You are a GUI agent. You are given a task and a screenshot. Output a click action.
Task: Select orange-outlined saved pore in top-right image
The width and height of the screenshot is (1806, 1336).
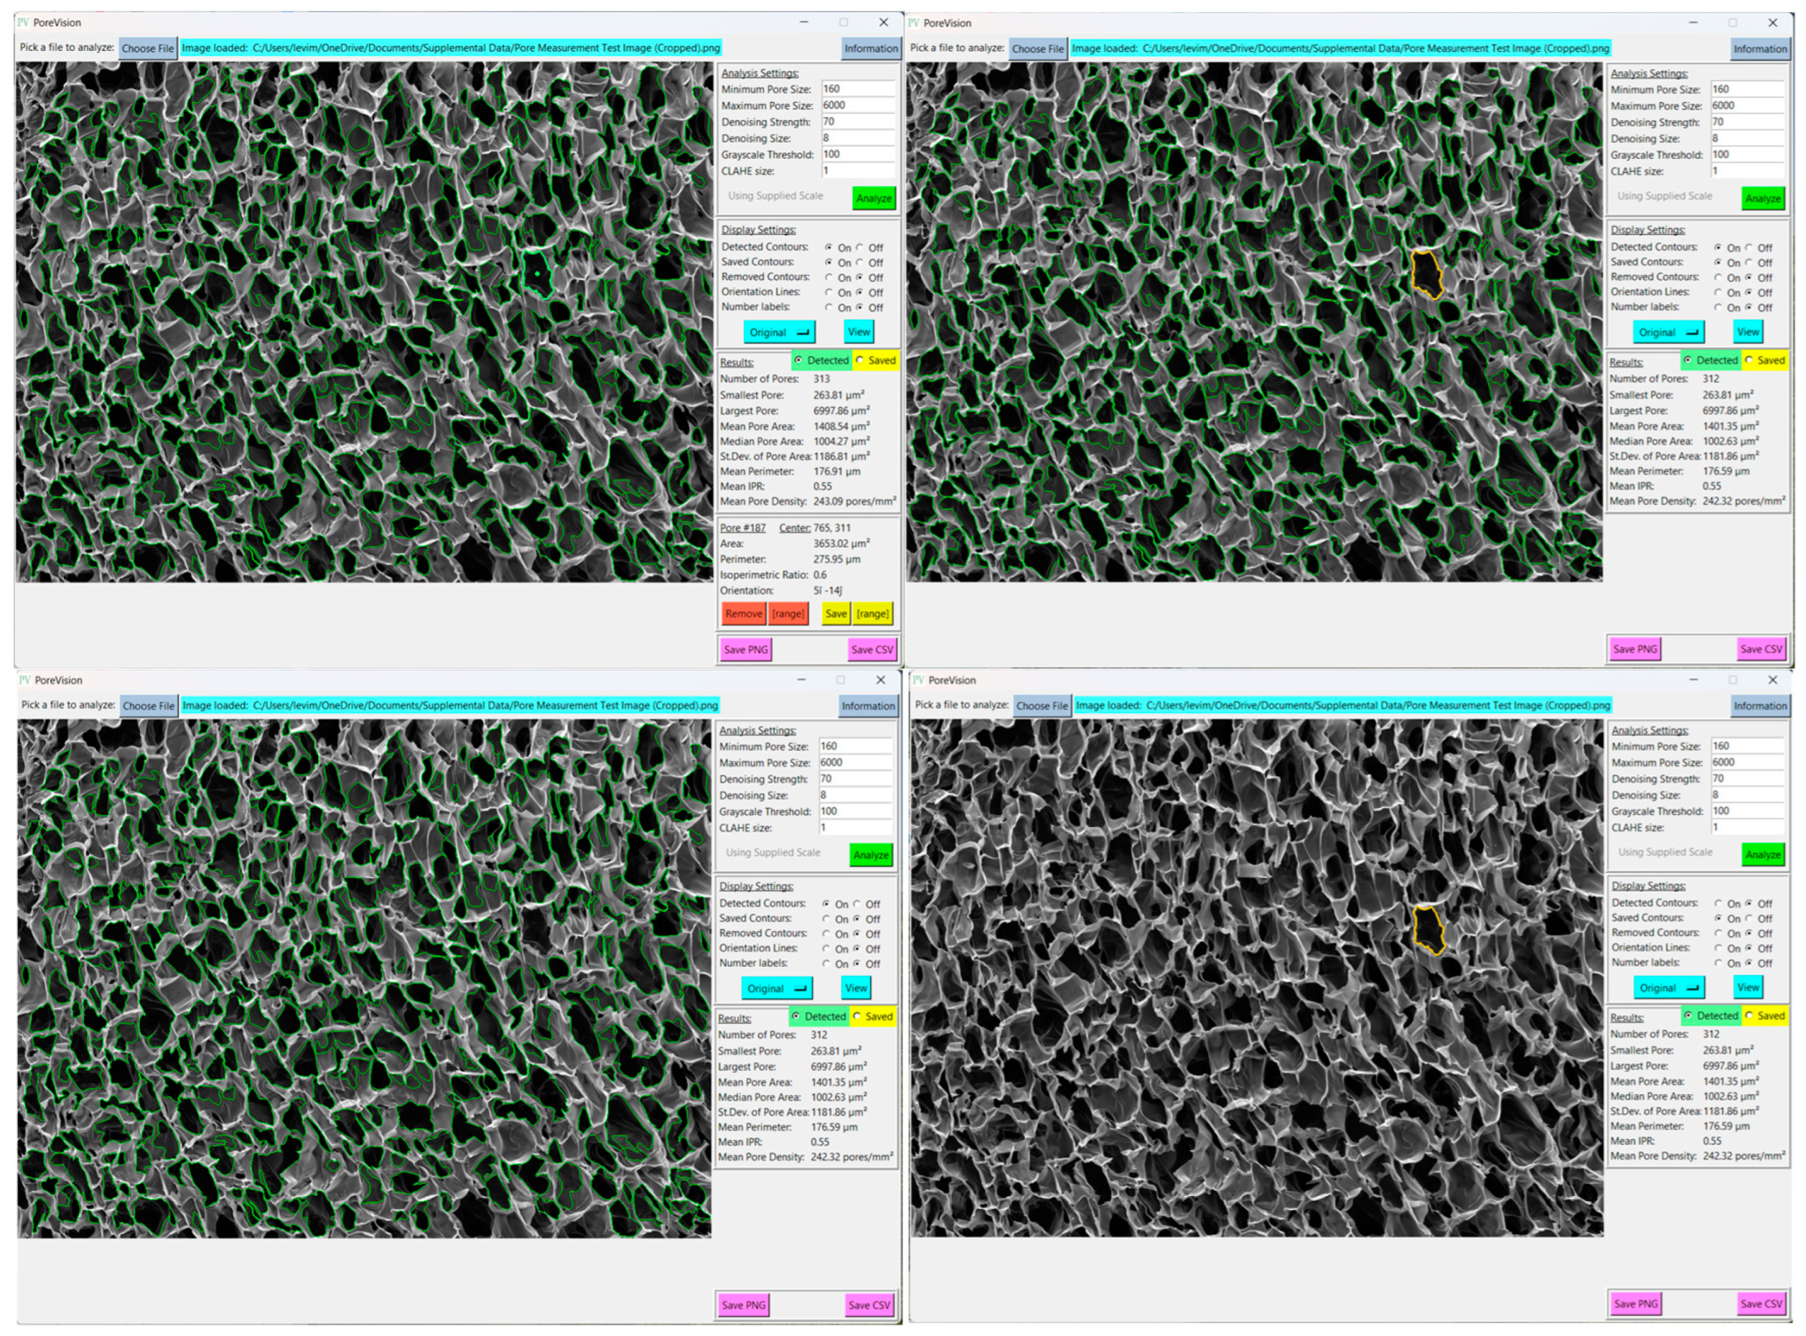(1426, 275)
